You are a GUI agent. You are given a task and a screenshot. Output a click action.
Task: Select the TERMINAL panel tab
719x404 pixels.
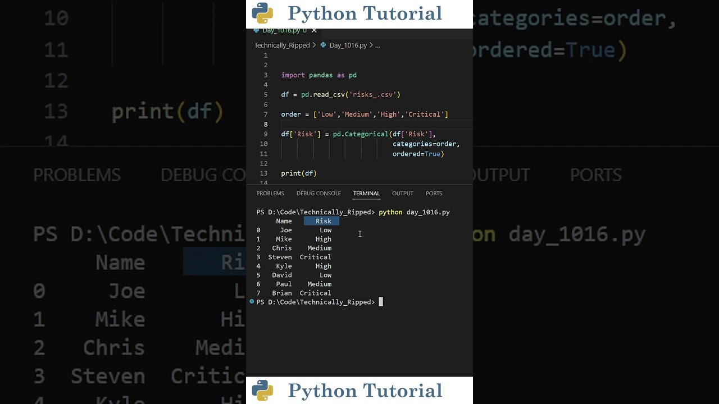(366, 193)
